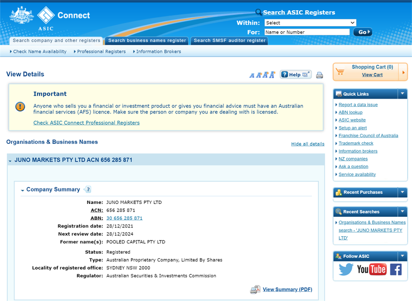Open ASIC's Twitter page via bird icon
Image resolution: width=412 pixels, height=301 pixels.
click(x=346, y=269)
